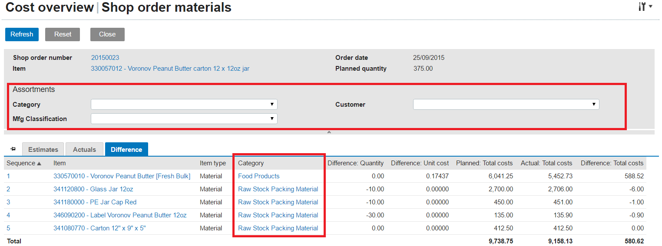Collapse the header section with chevron
The image size is (662, 246).
[x=329, y=132]
